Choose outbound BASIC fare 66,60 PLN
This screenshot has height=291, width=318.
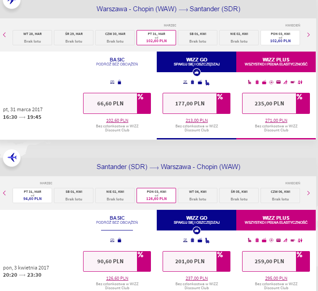(x=117, y=103)
